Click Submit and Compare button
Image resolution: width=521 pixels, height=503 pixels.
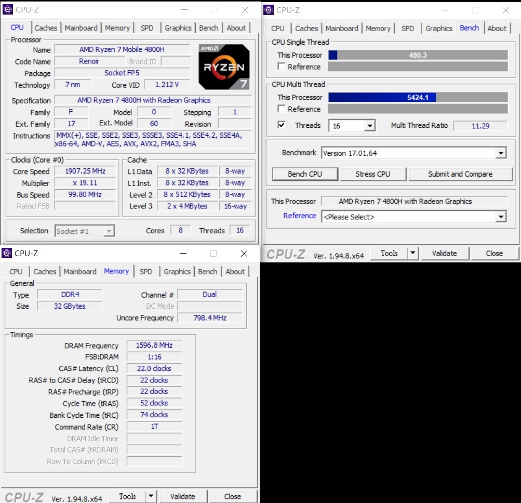[460, 174]
